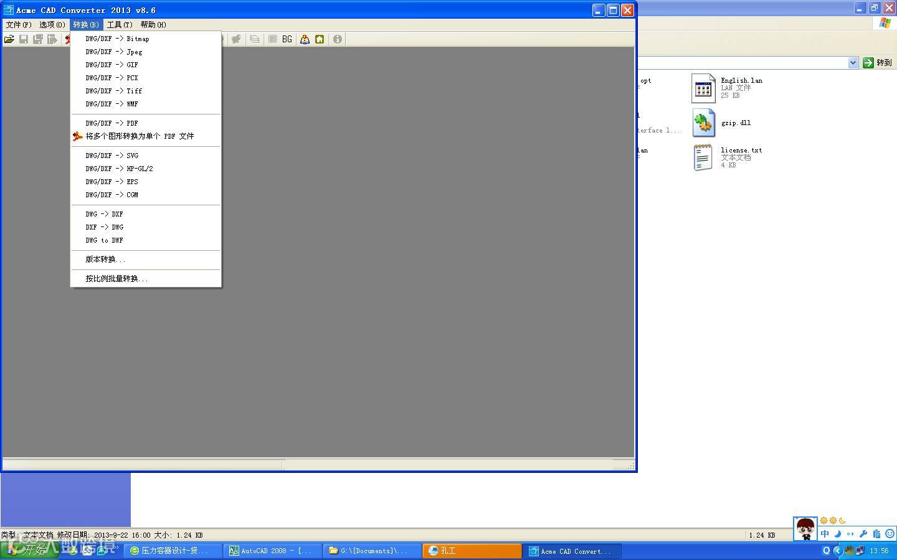This screenshot has height=560, width=897.
Task: Choose DWG/DXF -> Bitmap conversion
Action: tap(146, 39)
